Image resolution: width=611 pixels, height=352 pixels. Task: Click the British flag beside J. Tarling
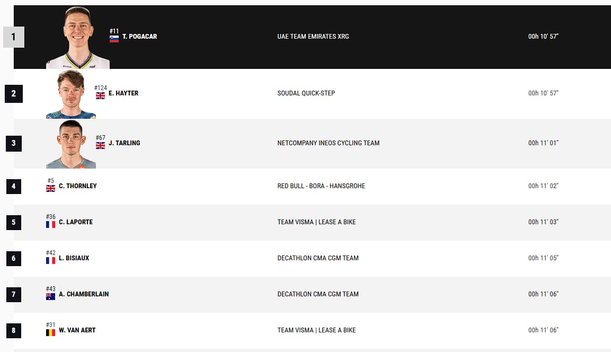point(100,145)
